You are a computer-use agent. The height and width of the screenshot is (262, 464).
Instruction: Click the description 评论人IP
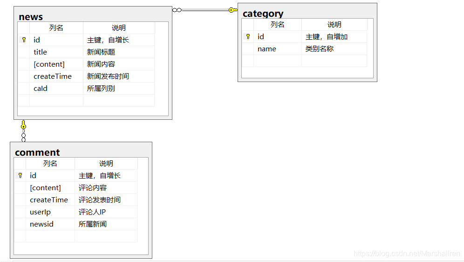click(x=92, y=212)
